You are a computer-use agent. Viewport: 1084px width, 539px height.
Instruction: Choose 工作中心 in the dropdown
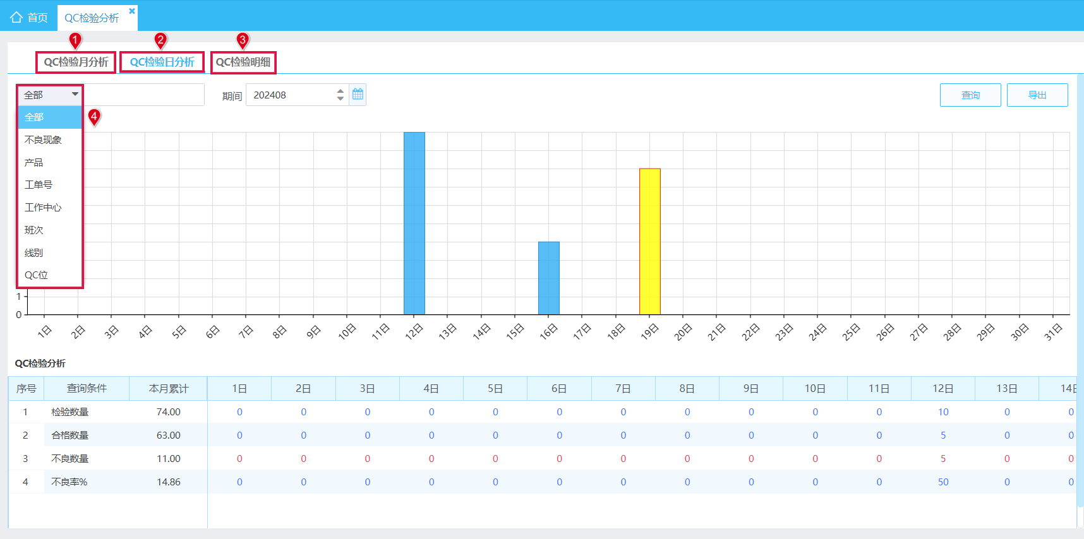50,208
